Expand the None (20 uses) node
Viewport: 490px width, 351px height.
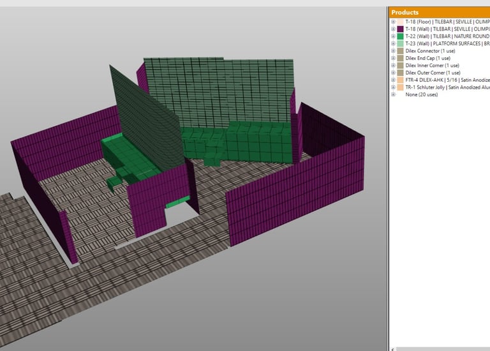[x=393, y=94]
